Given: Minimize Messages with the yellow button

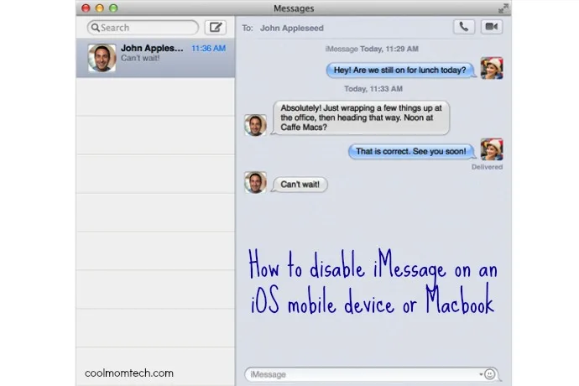Looking at the screenshot, I should click(x=99, y=8).
